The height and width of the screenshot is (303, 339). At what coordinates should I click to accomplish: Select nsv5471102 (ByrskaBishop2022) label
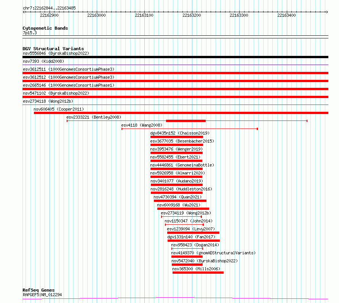point(56,93)
